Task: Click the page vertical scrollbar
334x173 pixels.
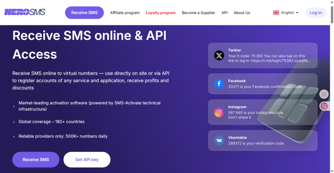Action: click(x=332, y=15)
